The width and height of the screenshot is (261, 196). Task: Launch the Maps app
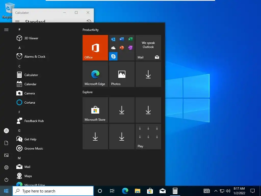[x=45, y=176]
